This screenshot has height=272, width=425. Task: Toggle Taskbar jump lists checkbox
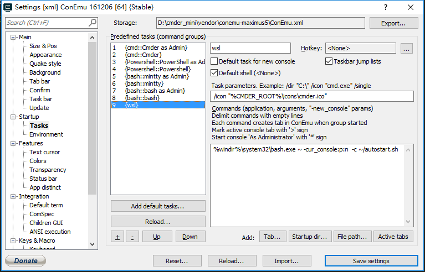[329, 61]
